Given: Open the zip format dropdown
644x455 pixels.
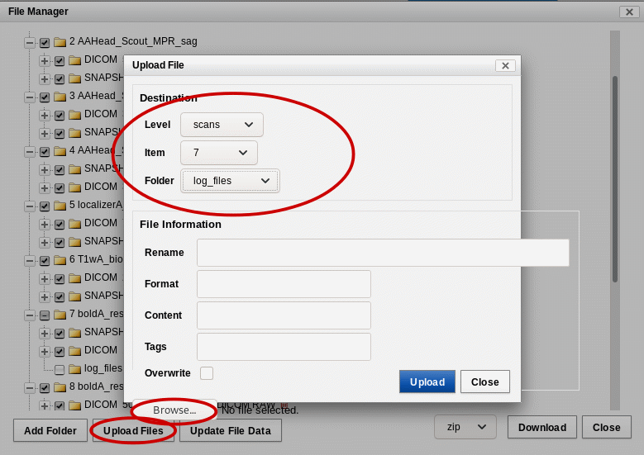Looking at the screenshot, I should pos(465,427).
